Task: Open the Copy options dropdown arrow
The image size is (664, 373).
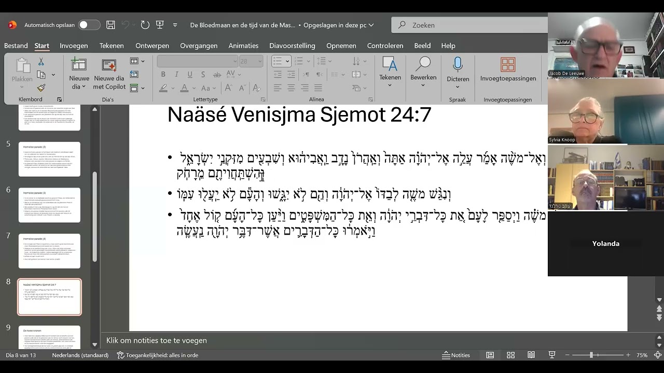Action: pos(53,75)
